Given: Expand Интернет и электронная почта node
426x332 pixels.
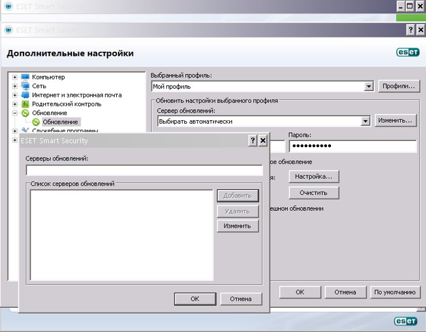Looking at the screenshot, I should coord(14,95).
